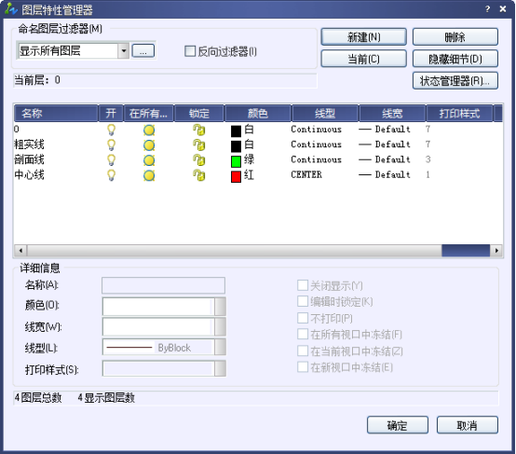Click the 隐藏细节(D) button
This screenshot has height=454, width=516.
[x=455, y=59]
